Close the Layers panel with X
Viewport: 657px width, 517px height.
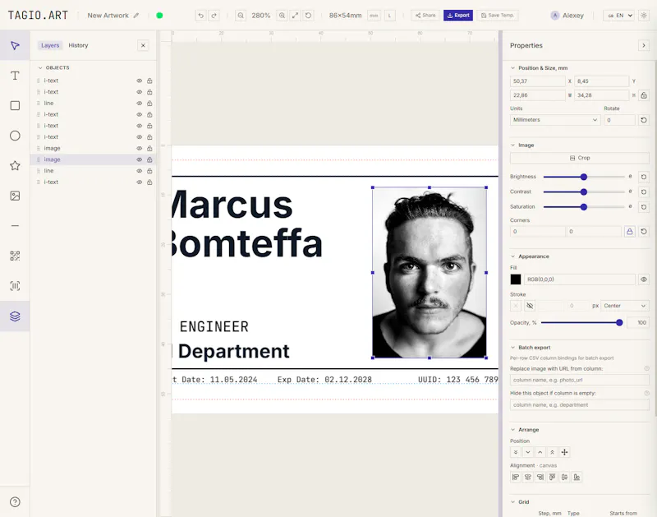pos(143,45)
